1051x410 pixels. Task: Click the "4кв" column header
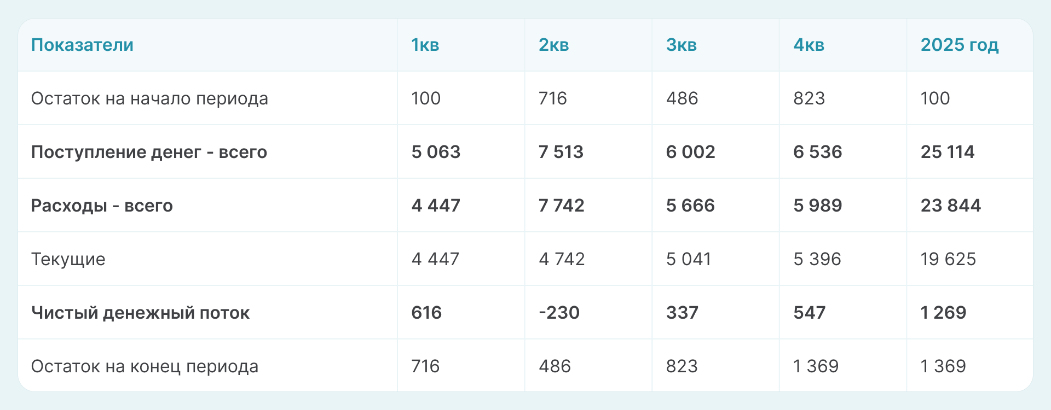pos(809,45)
